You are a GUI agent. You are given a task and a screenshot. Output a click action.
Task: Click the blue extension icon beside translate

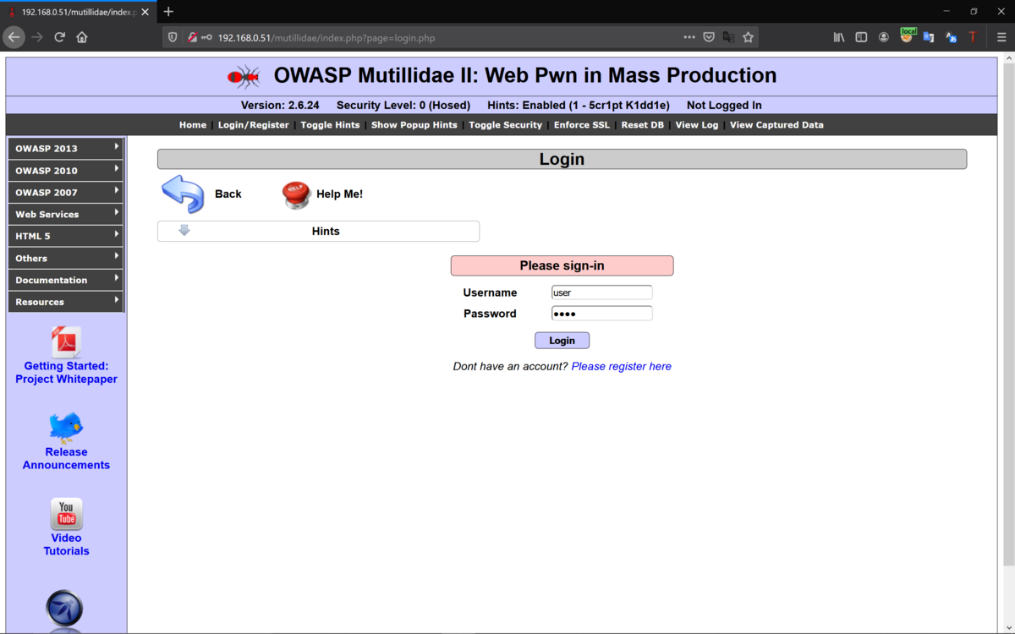[951, 37]
